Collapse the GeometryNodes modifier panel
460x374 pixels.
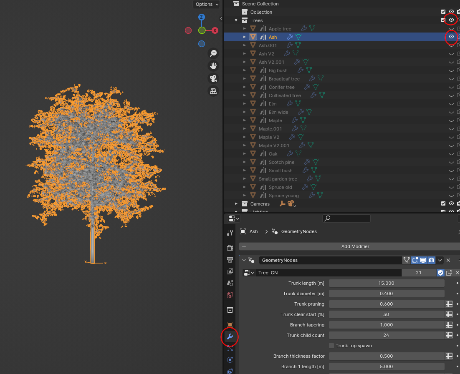click(244, 260)
